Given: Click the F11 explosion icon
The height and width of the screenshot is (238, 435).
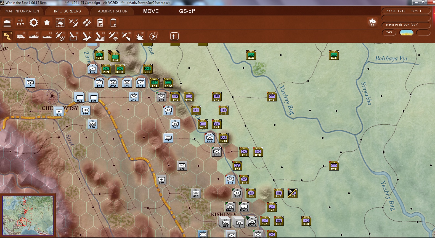Looking at the screenshot, I should [140, 36].
